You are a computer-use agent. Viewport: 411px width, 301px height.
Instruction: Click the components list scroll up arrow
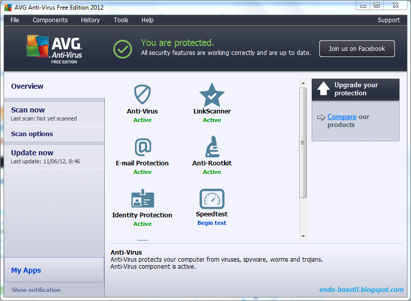(x=303, y=83)
